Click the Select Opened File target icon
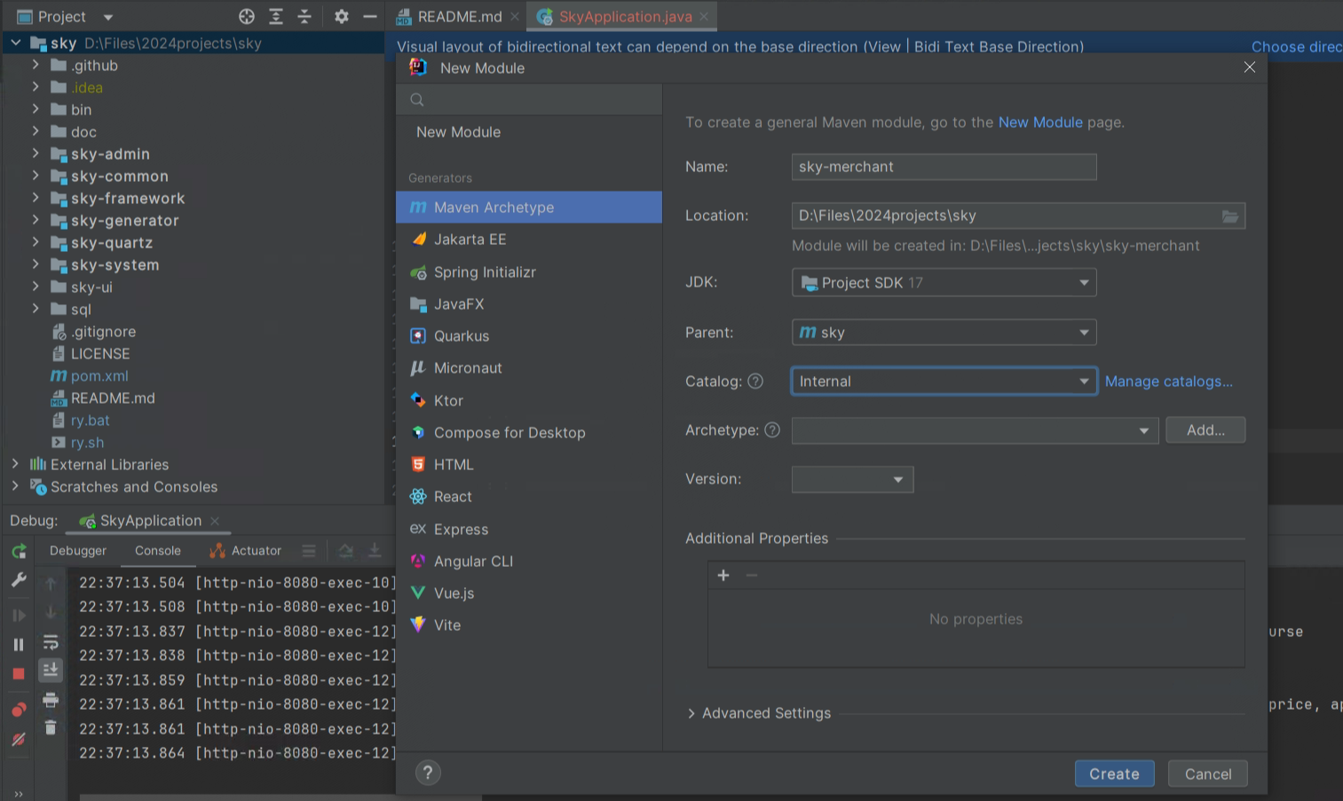The width and height of the screenshot is (1343, 801). click(x=247, y=16)
